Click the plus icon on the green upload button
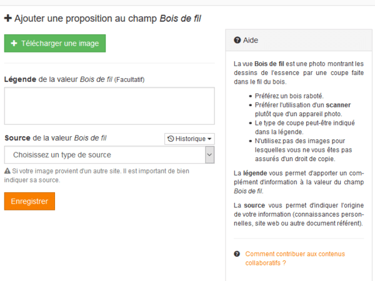The width and height of the screenshot is (375, 281). (x=14, y=43)
